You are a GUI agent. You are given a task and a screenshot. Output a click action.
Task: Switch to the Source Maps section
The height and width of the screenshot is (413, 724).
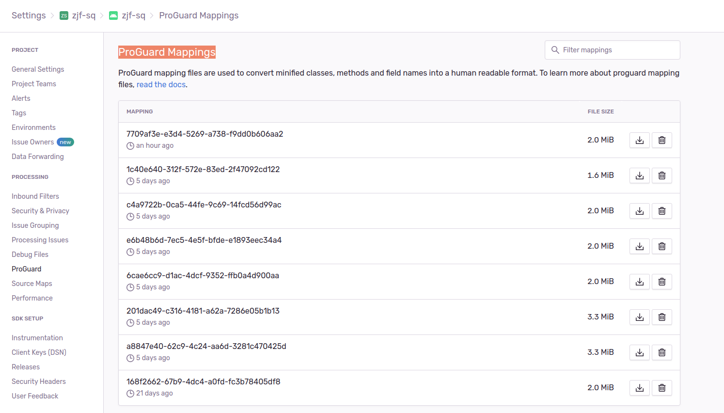click(x=31, y=283)
